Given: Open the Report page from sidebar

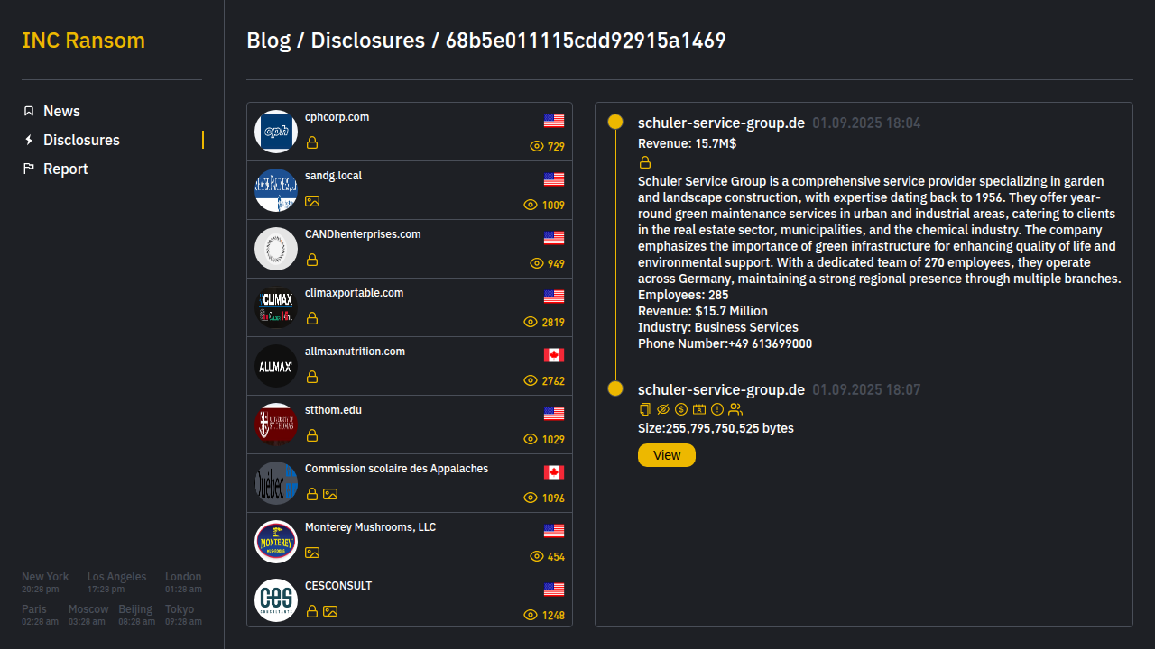Looking at the screenshot, I should tap(65, 169).
